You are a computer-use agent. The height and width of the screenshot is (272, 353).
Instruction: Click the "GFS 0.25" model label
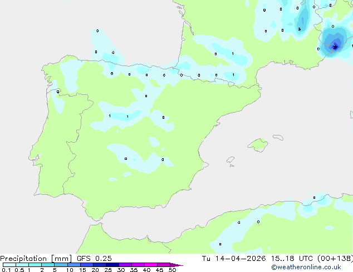click(94, 259)
